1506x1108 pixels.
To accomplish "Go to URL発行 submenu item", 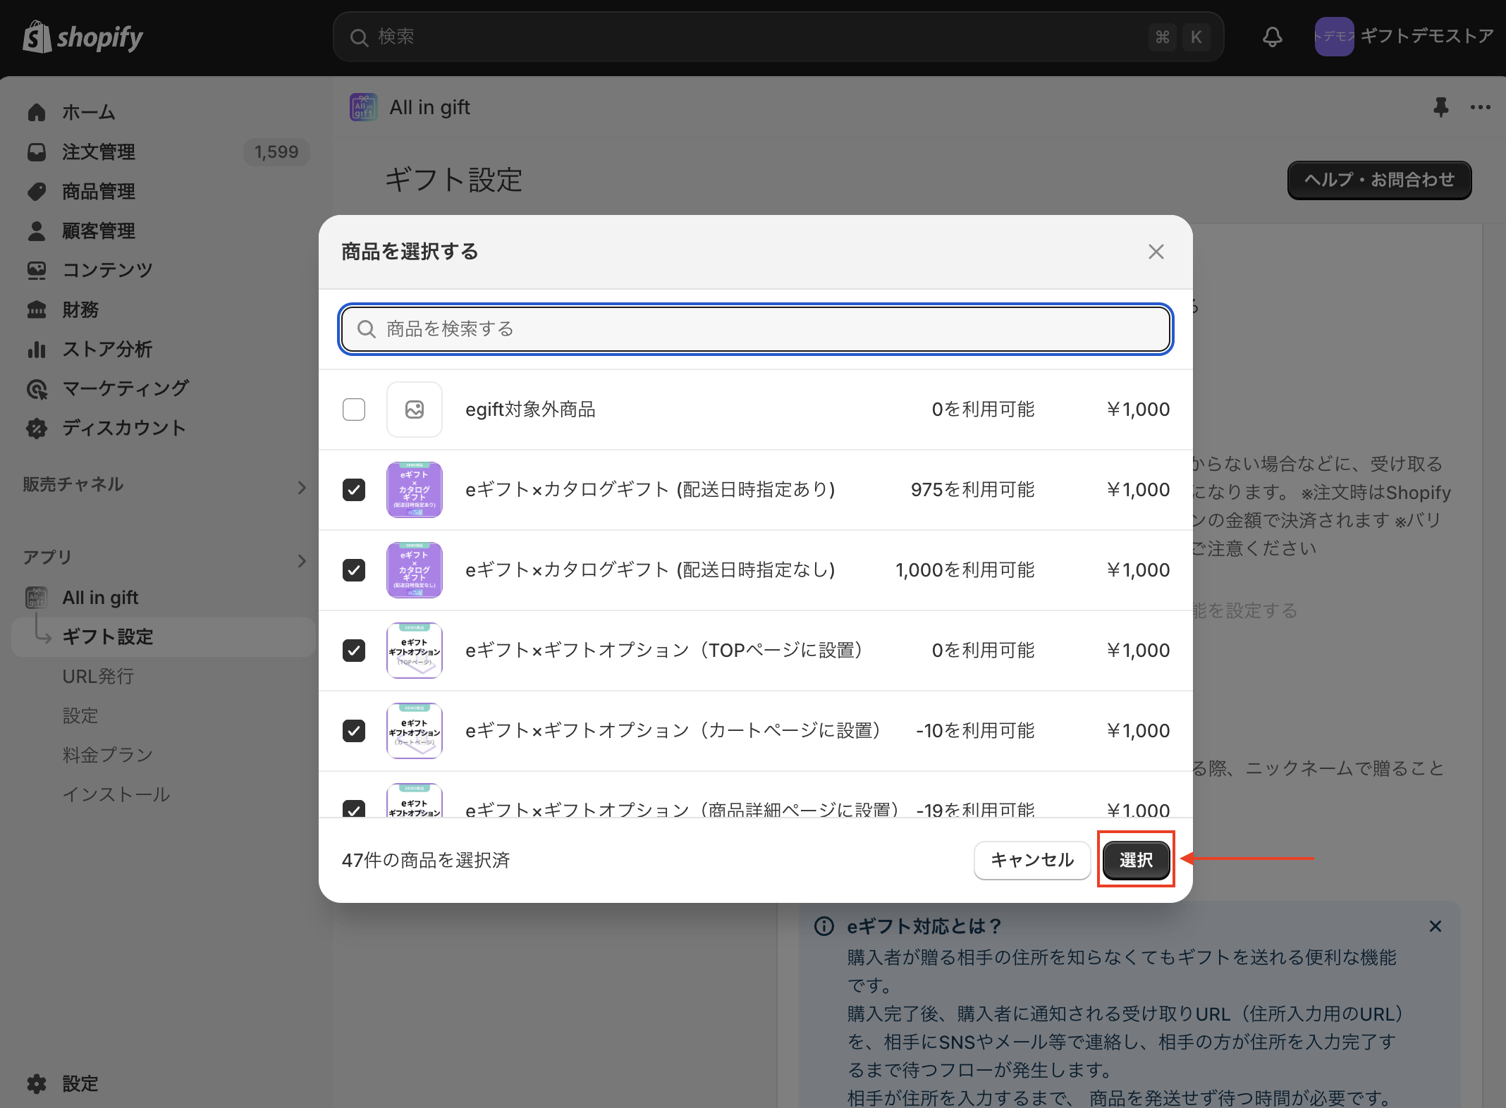I will pos(98,676).
